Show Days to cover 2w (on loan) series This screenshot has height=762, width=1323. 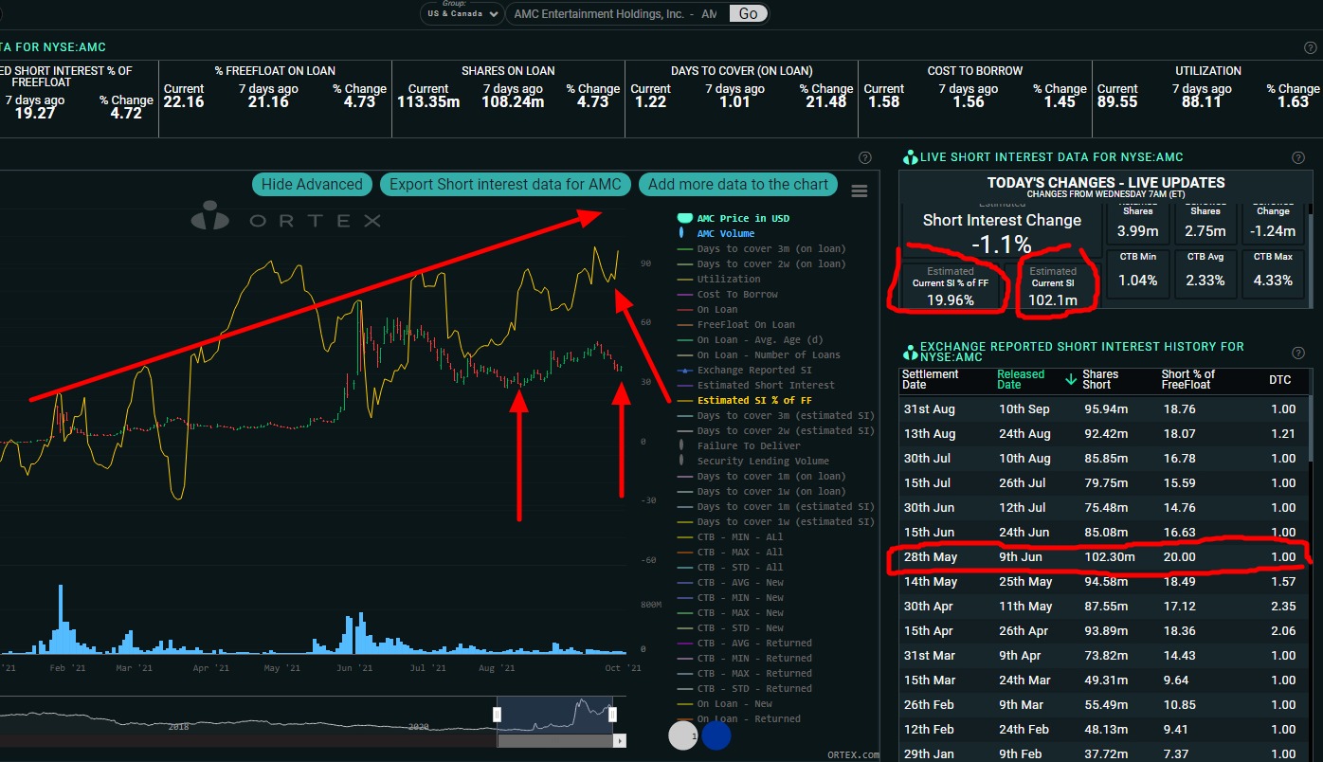pyautogui.click(x=762, y=263)
